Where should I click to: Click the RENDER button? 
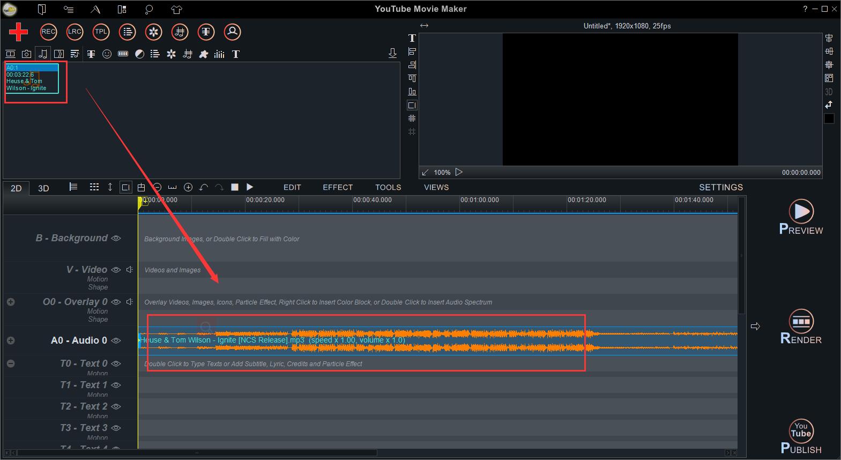point(801,327)
